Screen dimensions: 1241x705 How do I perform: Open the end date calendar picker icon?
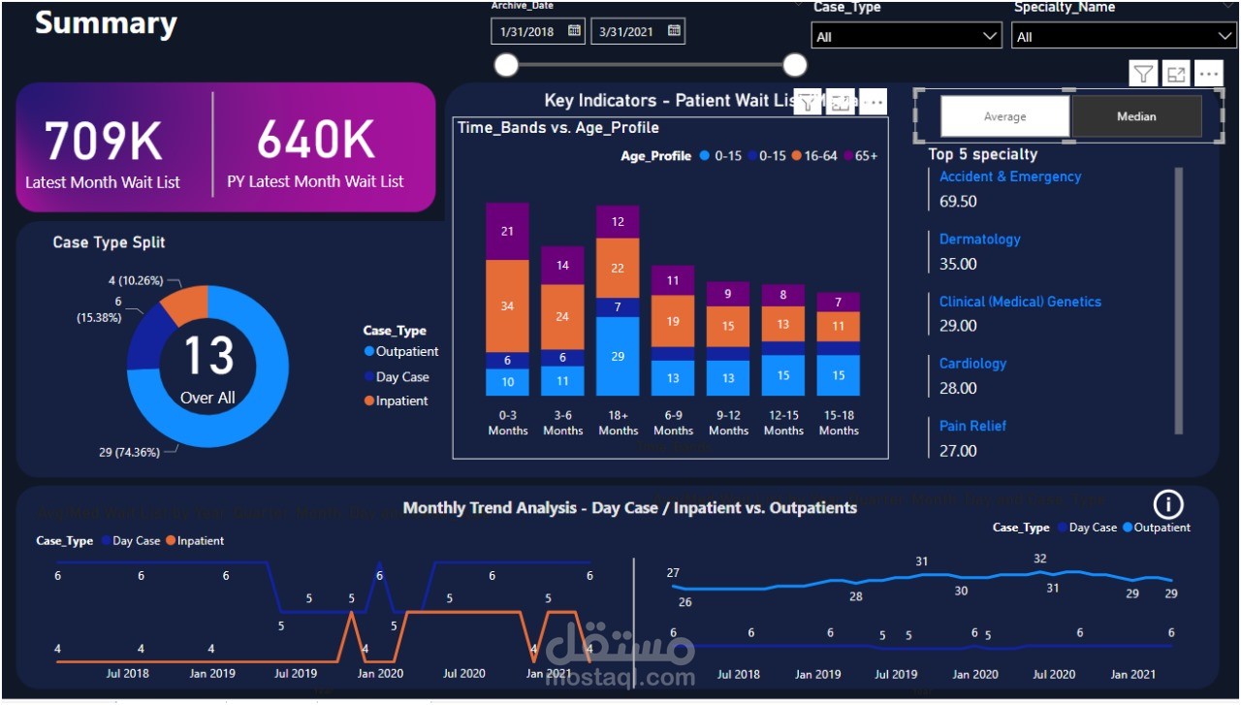675,31
